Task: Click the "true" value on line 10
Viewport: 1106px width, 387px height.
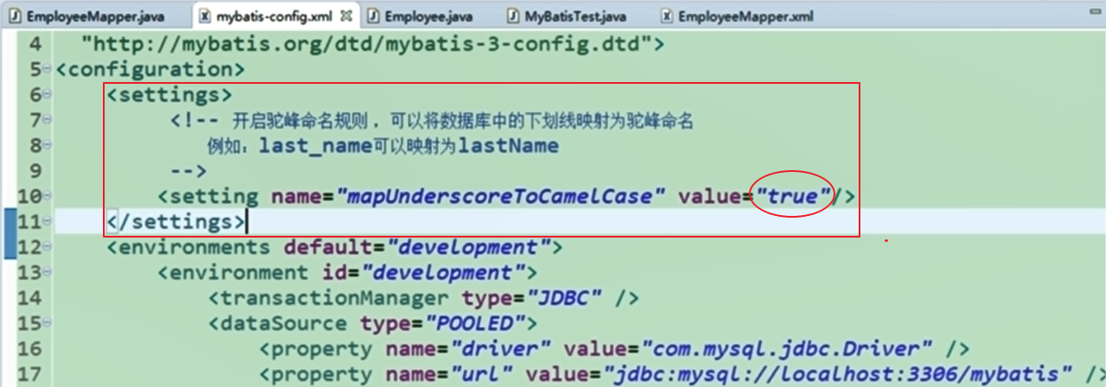Action: (794, 196)
